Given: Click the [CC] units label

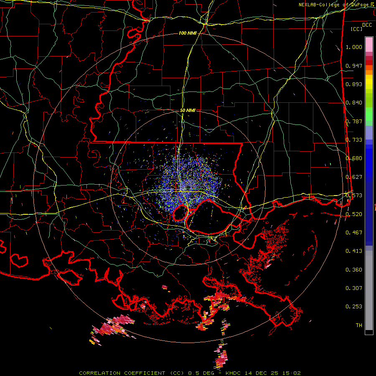Looking at the screenshot, I should point(357,29).
